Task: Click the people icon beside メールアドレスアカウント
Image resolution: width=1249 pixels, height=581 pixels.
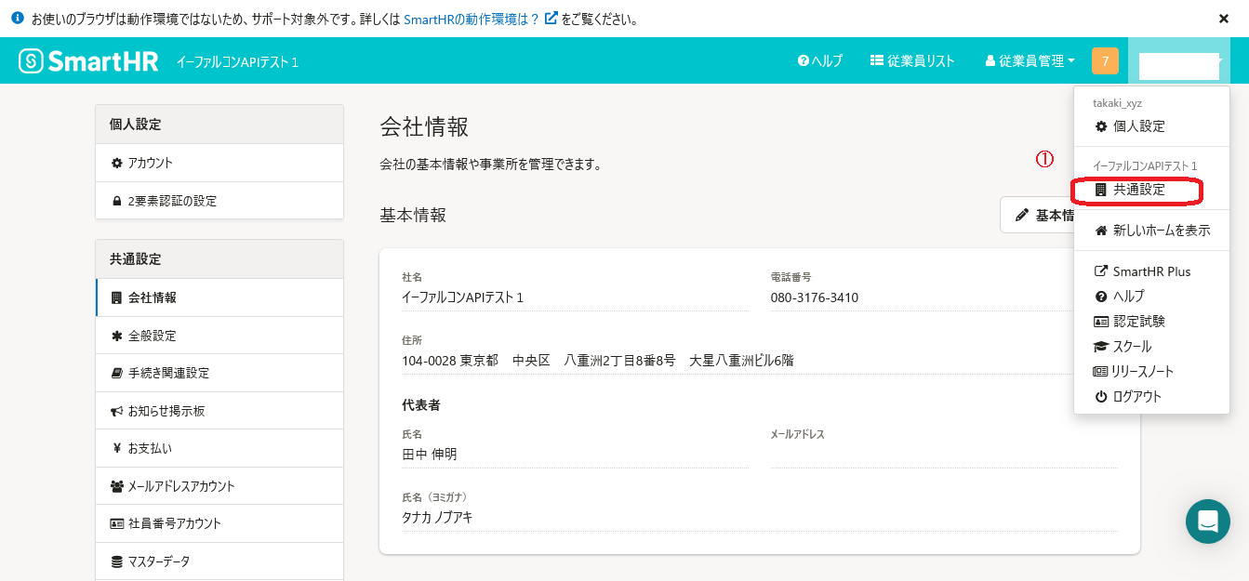Action: [117, 486]
